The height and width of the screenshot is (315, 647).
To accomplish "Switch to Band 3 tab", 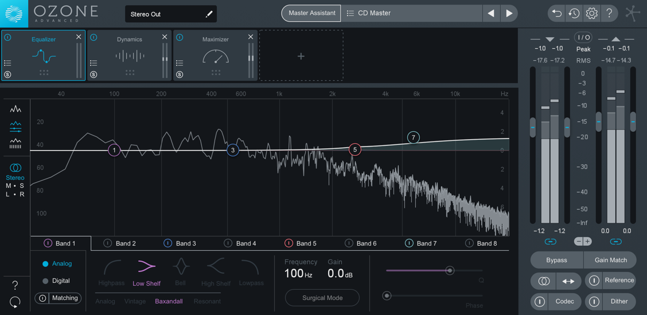I will pos(180,243).
